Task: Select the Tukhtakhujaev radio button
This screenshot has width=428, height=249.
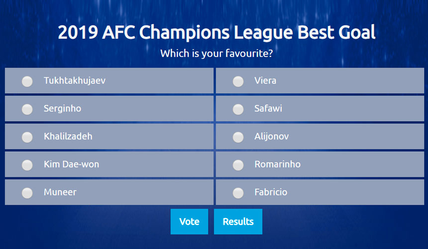Action: coord(27,81)
